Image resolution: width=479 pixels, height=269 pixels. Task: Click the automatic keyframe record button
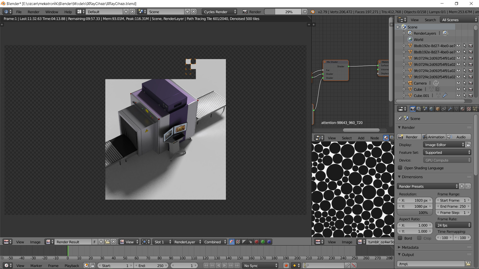coord(286,266)
